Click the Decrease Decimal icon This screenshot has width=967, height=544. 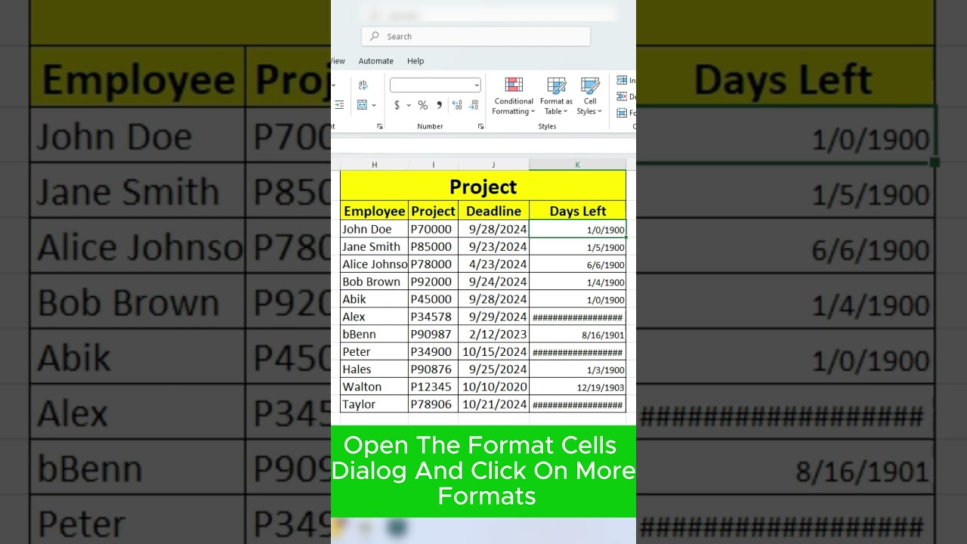(472, 105)
